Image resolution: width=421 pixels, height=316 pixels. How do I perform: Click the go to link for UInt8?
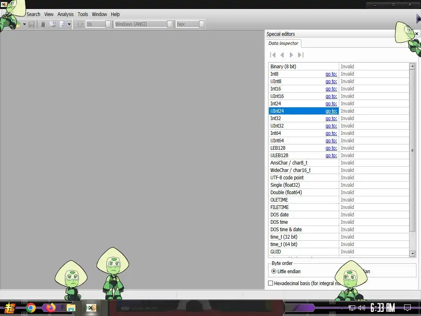click(331, 81)
